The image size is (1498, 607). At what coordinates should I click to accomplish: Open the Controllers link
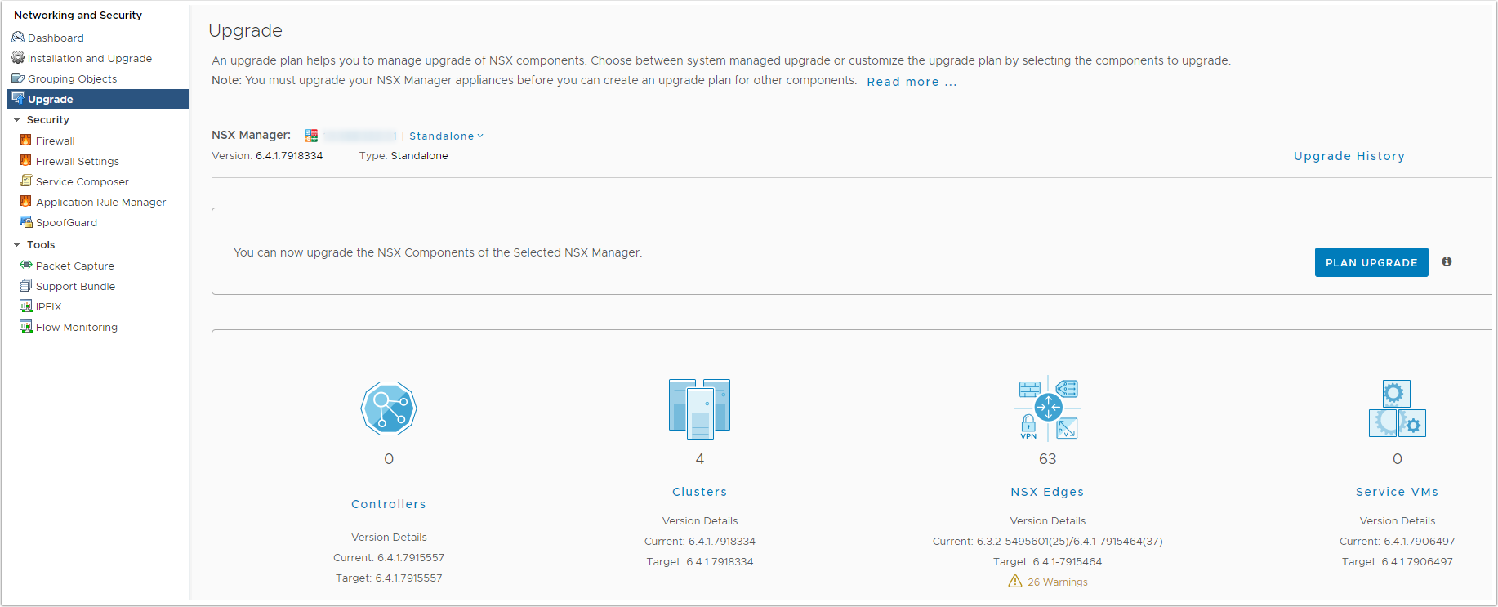click(389, 504)
